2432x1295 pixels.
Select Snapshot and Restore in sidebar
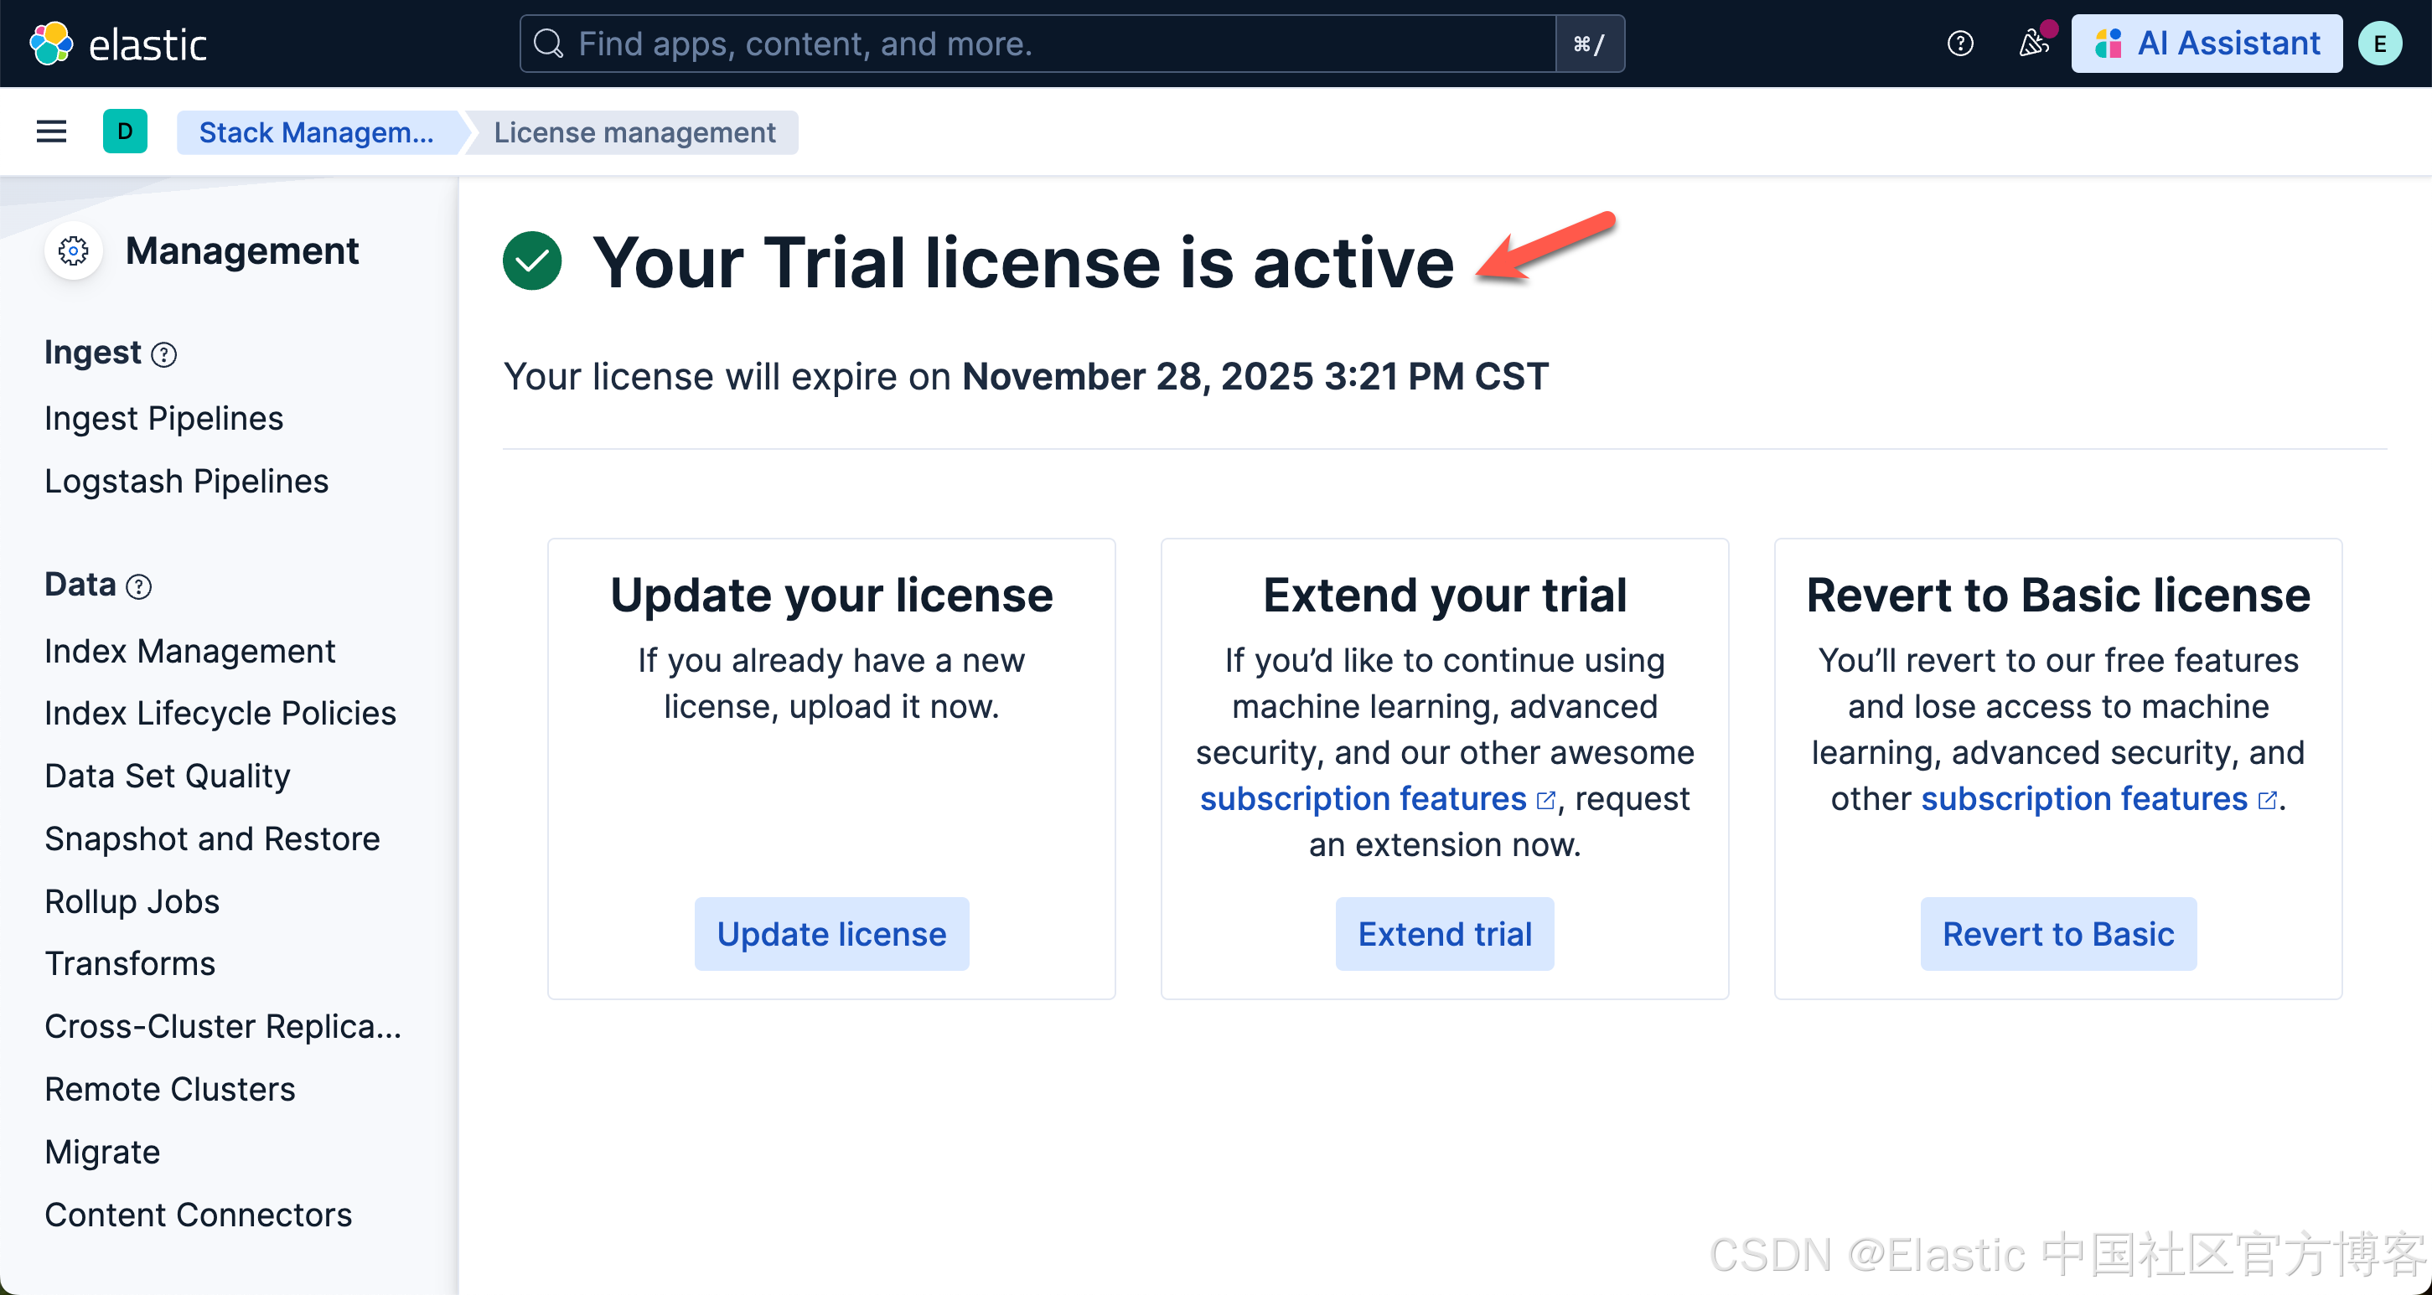pyautogui.click(x=212, y=838)
